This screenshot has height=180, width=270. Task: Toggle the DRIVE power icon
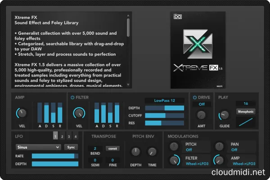click(x=195, y=98)
